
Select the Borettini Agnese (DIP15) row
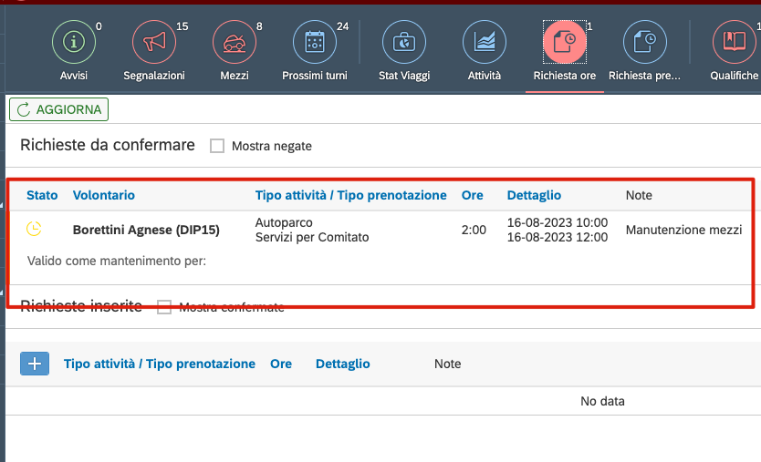(146, 230)
